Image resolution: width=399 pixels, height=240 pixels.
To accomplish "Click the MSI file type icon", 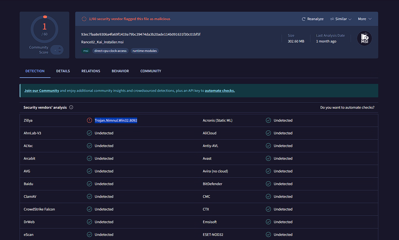I will click(364, 38).
